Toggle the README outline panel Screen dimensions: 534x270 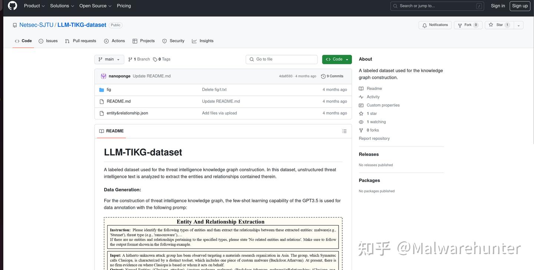(x=344, y=131)
